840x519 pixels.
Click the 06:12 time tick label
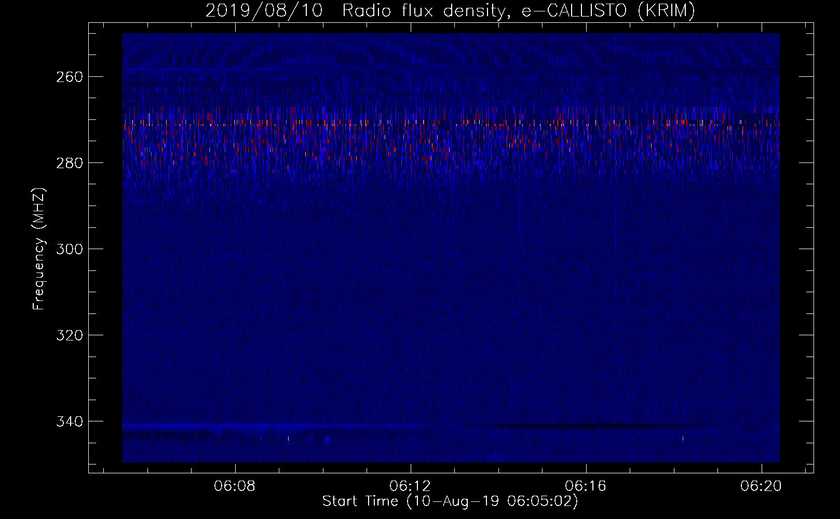[411, 486]
